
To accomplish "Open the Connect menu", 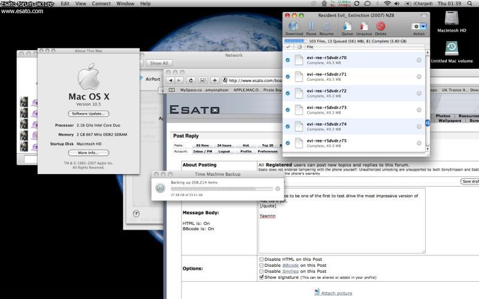I will tap(101, 4).
